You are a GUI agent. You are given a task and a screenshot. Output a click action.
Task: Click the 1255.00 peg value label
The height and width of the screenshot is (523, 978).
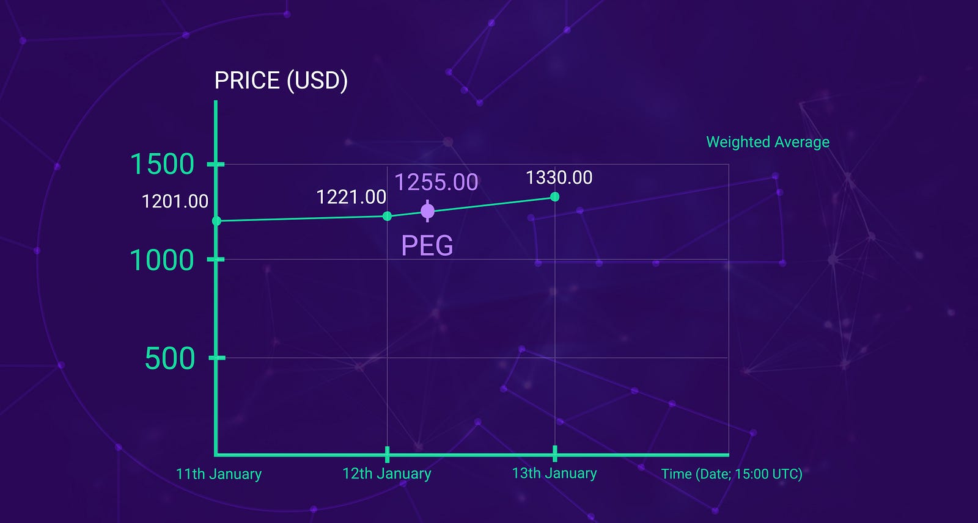[436, 182]
